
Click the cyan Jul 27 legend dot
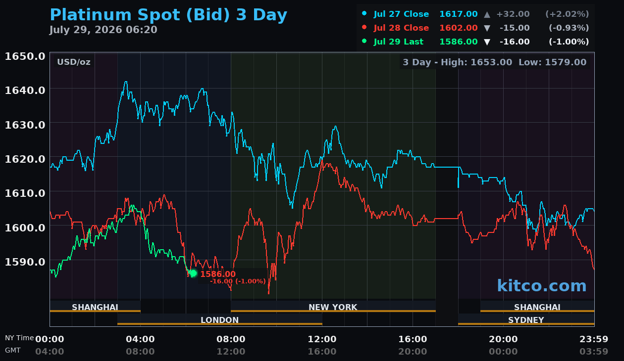[364, 14]
